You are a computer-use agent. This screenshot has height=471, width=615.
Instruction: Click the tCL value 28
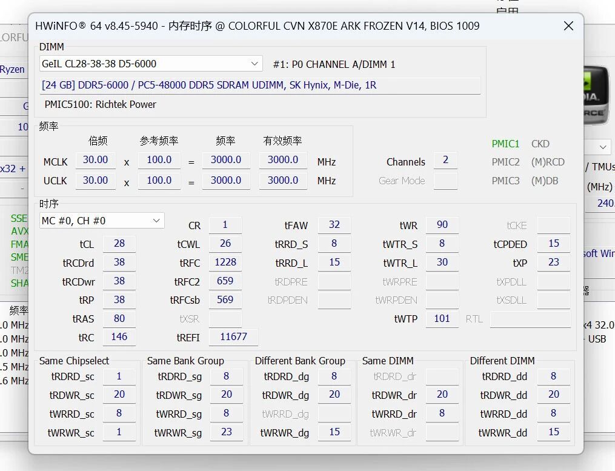tap(119, 244)
